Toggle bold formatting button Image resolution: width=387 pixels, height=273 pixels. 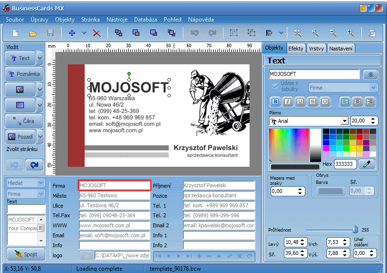tap(275, 101)
